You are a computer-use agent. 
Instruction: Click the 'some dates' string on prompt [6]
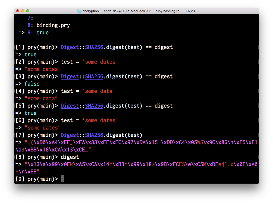point(100,120)
